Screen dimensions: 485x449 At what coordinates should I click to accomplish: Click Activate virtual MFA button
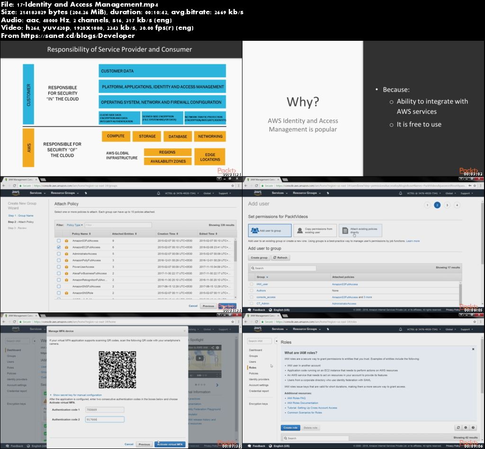click(170, 444)
